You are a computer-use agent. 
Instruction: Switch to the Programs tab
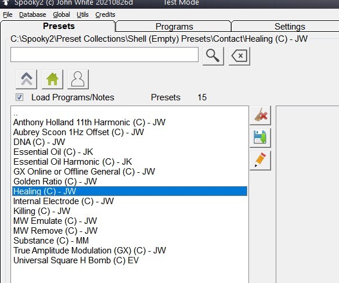pos(174,27)
